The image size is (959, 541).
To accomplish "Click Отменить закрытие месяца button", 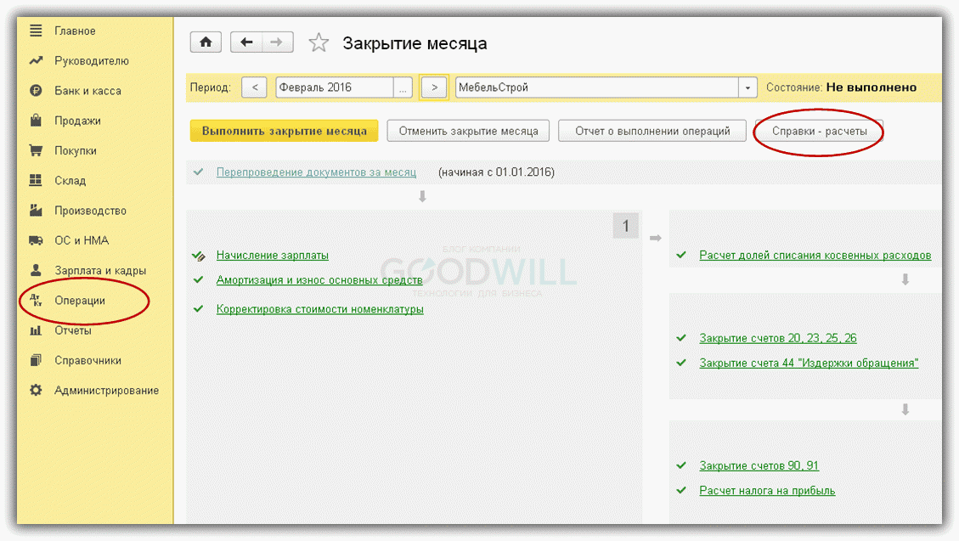I will 469,131.
